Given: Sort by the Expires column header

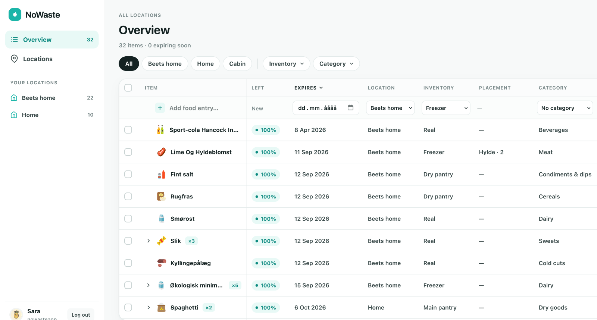Looking at the screenshot, I should pos(309,88).
